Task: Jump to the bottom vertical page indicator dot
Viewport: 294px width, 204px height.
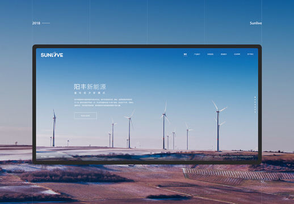Action: tap(255, 112)
